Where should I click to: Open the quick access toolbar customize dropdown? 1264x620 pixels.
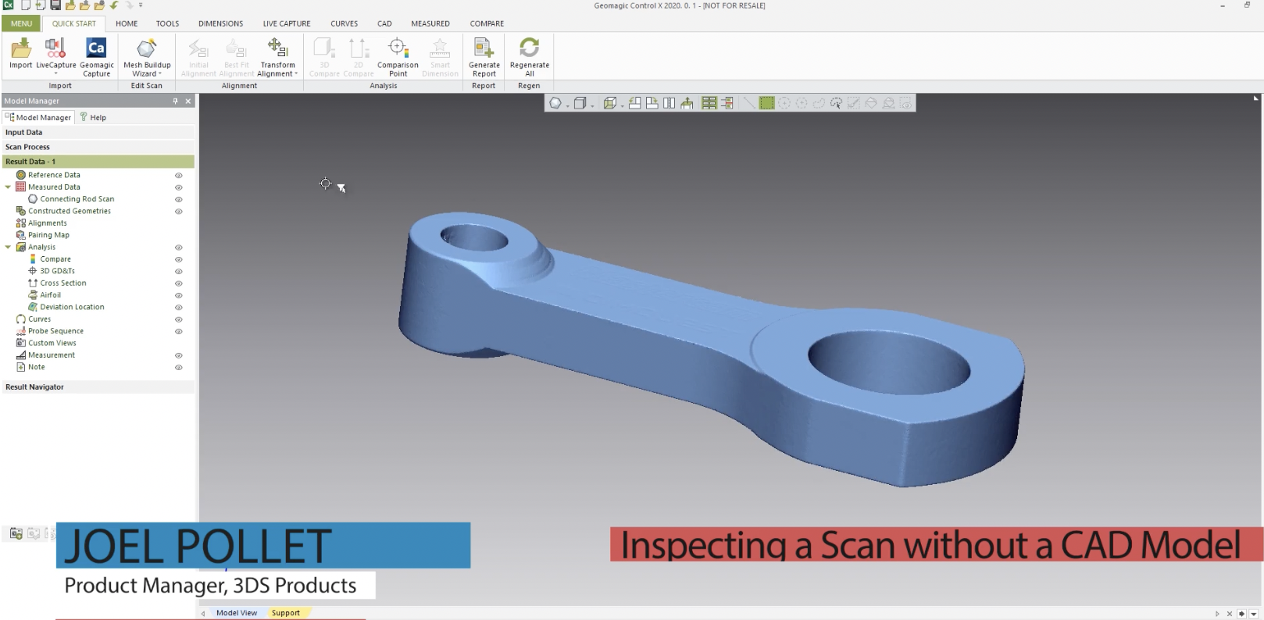click(x=141, y=5)
